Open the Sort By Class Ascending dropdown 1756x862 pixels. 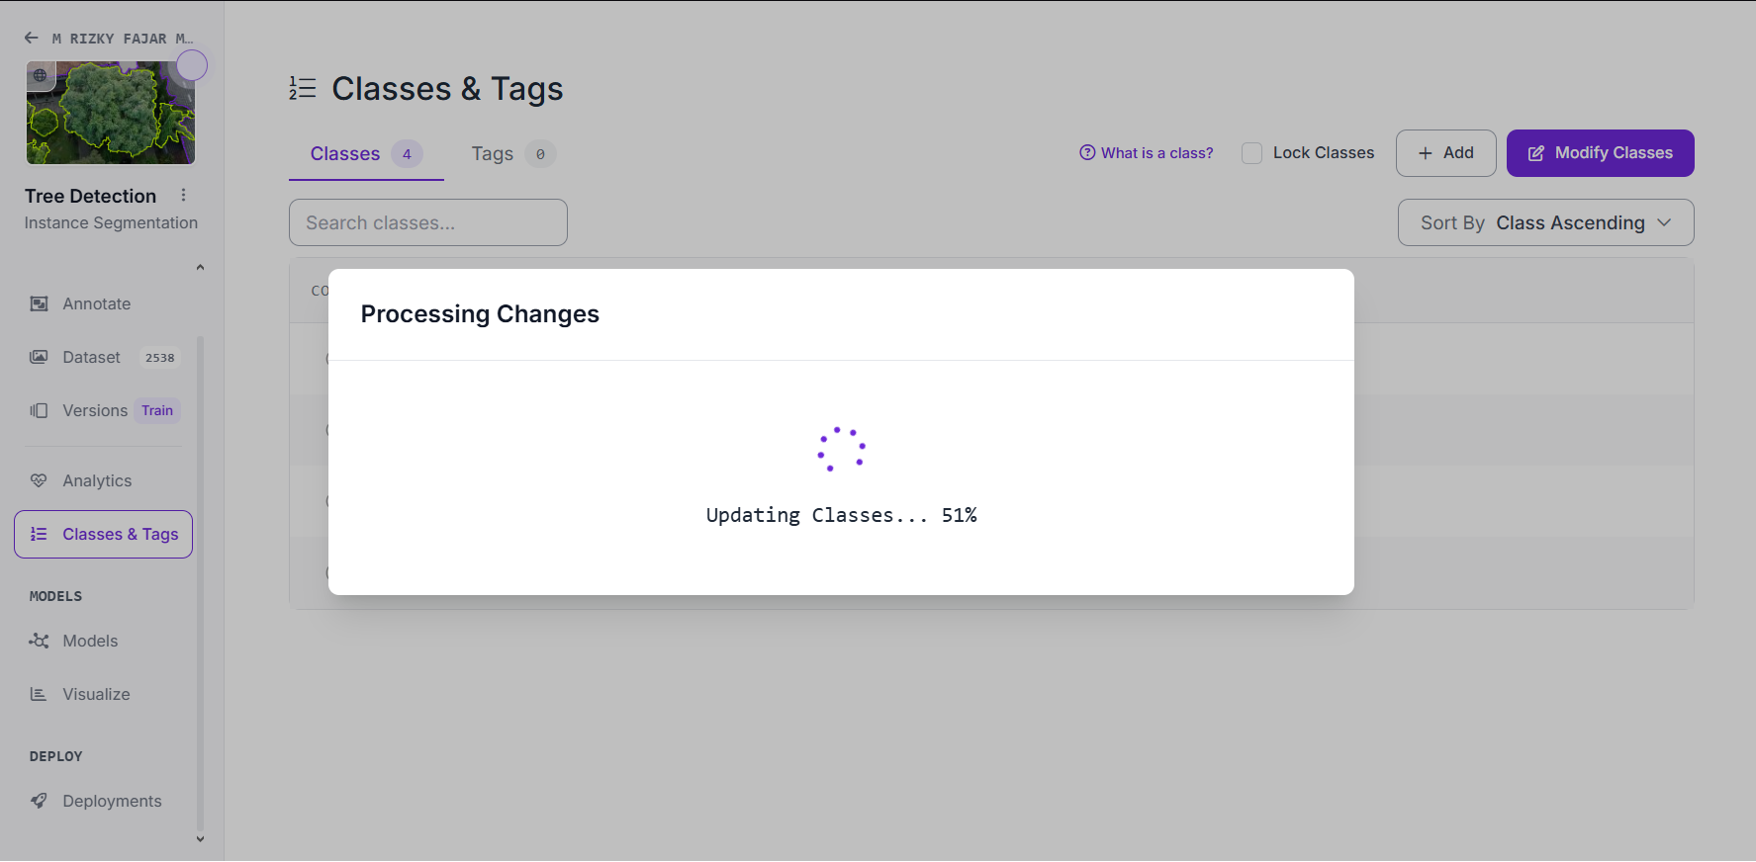click(1545, 222)
